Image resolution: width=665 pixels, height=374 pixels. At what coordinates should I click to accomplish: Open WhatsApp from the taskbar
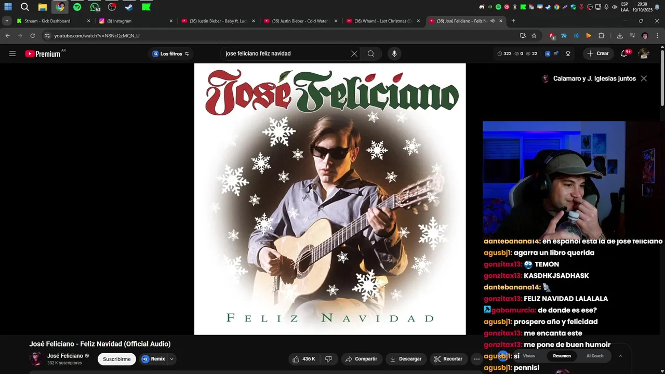tap(95, 7)
